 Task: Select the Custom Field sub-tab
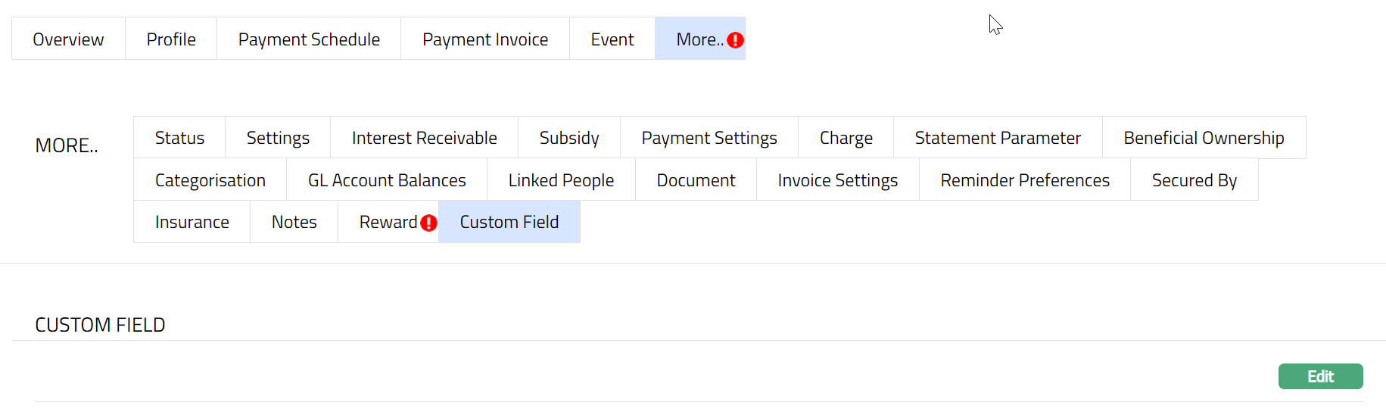pyautogui.click(x=509, y=222)
